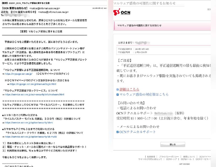Click the bullet icon beside 詳細はこちら
The height and width of the screenshot is (167, 216).
(117, 89)
